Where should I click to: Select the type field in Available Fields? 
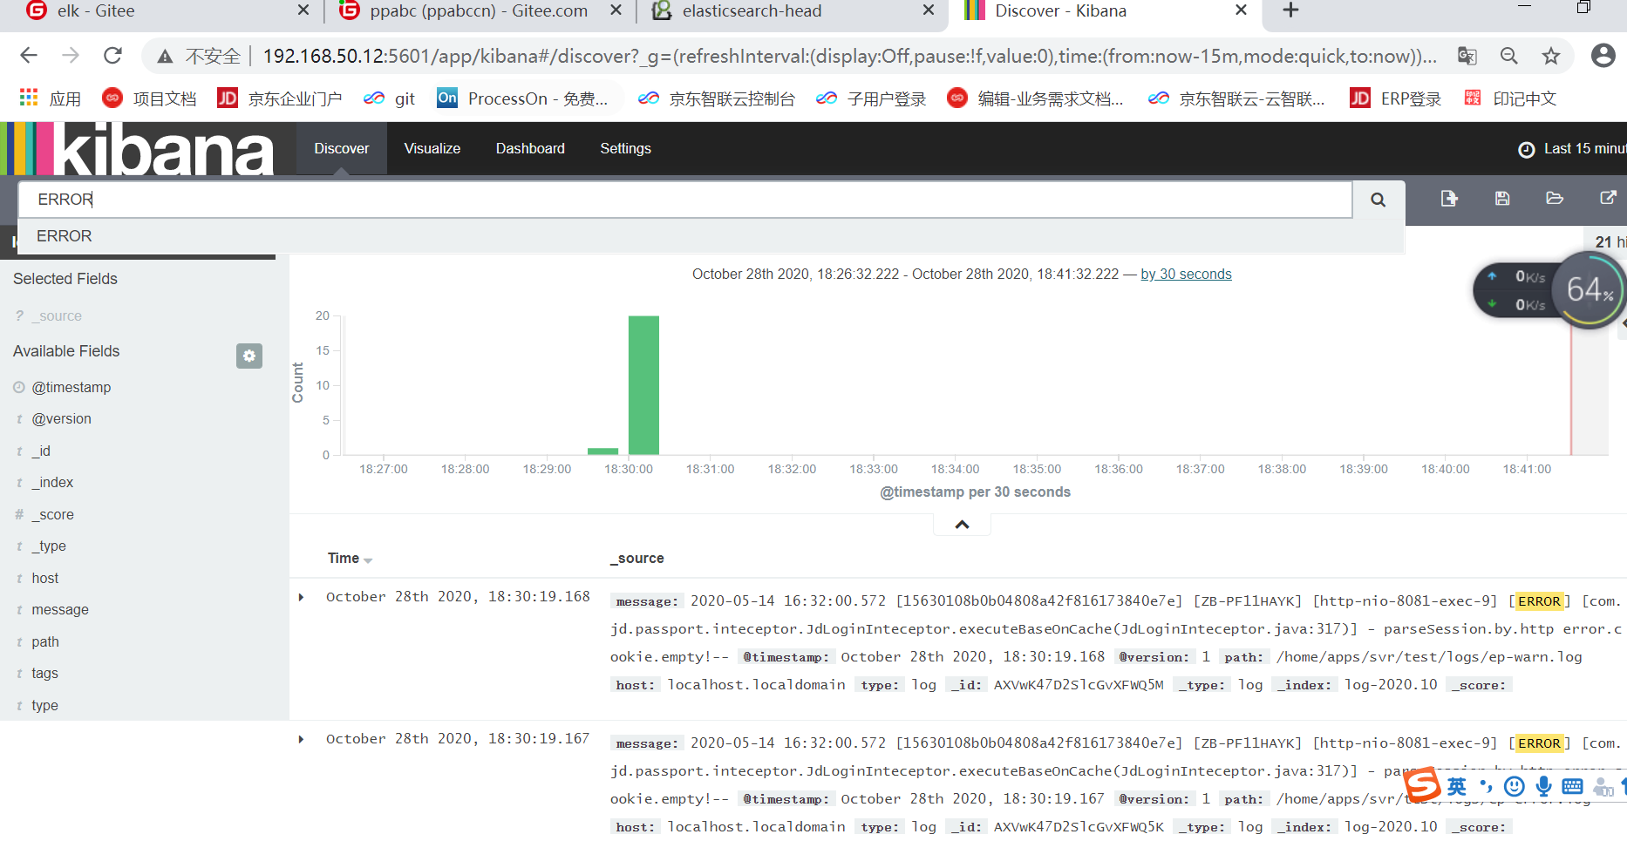coord(44,706)
